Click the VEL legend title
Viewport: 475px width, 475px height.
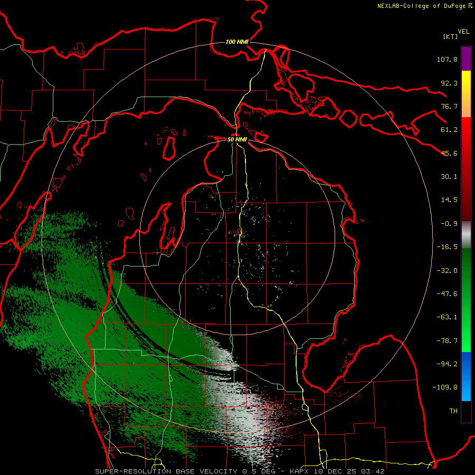tap(463, 32)
